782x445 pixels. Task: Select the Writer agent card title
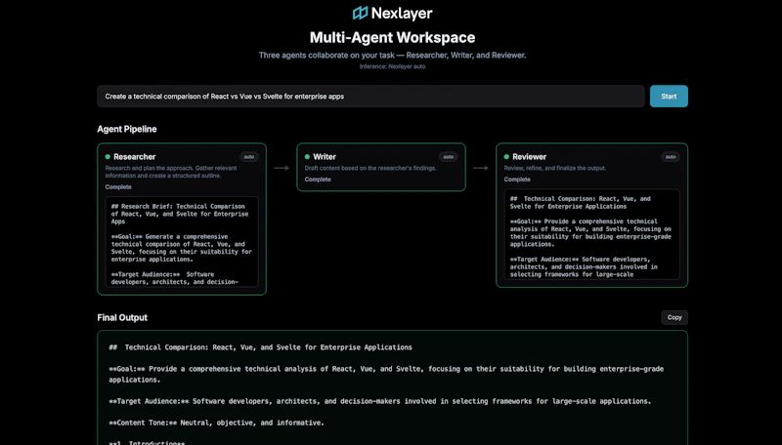325,157
